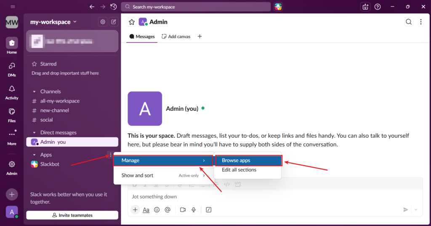Viewport: 431px width, 226px height.
Task: Click the Admin name in conversation header
Action: pyautogui.click(x=158, y=22)
